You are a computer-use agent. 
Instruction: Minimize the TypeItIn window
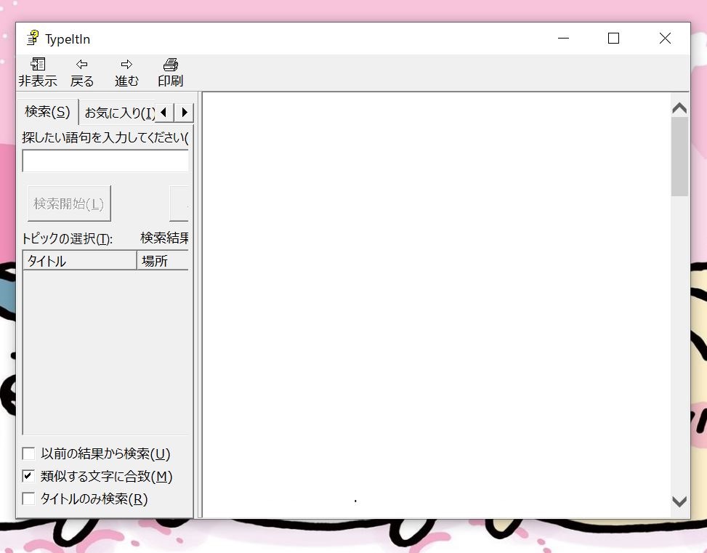click(x=563, y=39)
